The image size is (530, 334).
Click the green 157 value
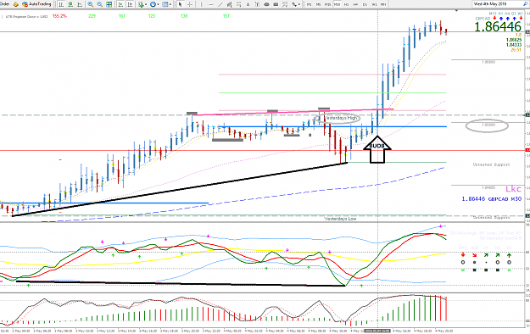[x=226, y=16]
